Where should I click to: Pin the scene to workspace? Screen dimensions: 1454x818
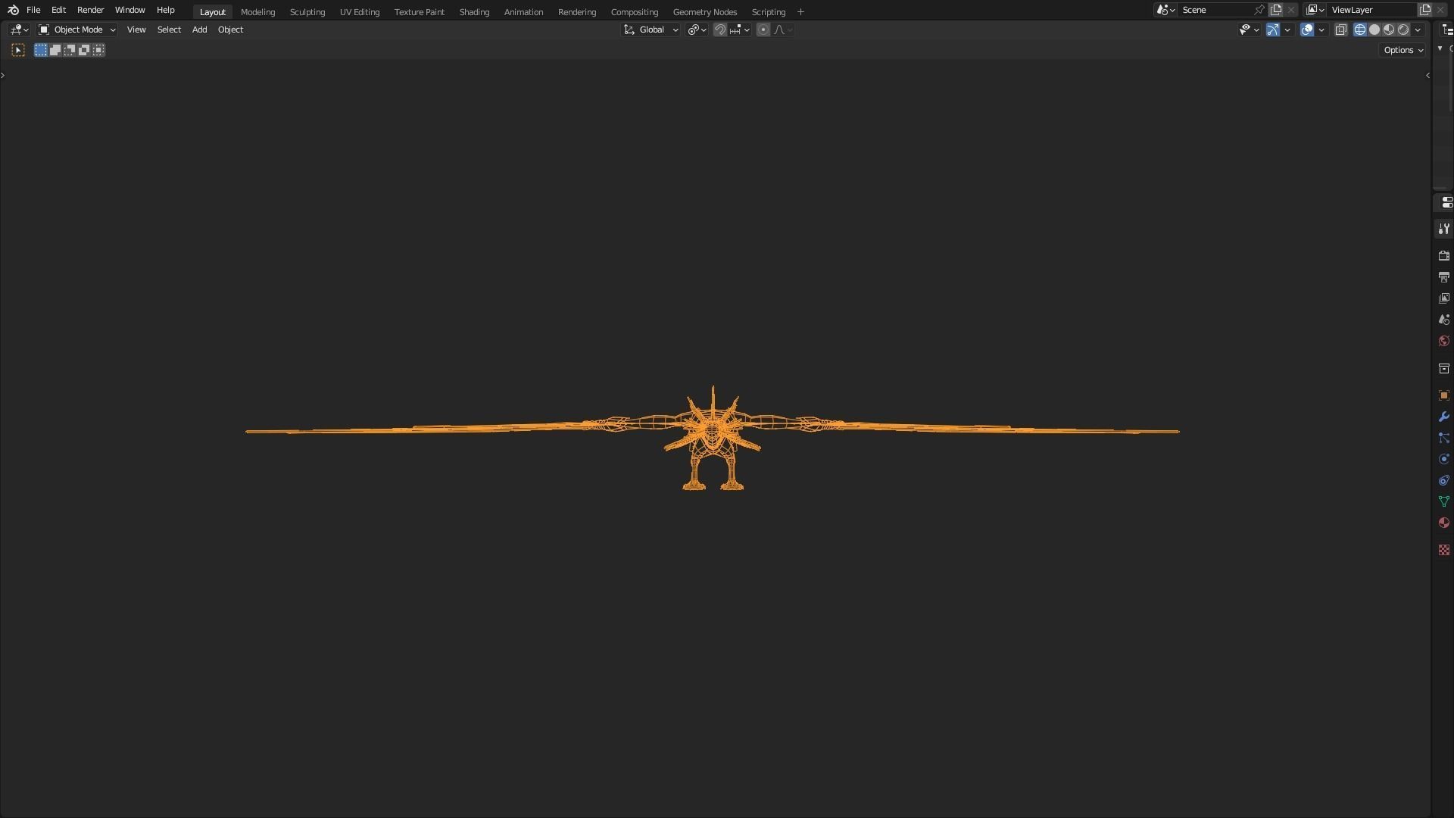1259,10
